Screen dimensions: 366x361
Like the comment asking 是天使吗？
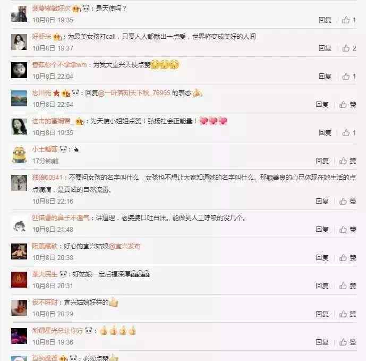coord(349,20)
